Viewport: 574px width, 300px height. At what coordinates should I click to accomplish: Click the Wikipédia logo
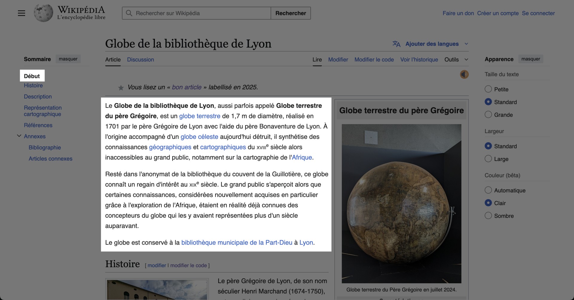click(43, 13)
